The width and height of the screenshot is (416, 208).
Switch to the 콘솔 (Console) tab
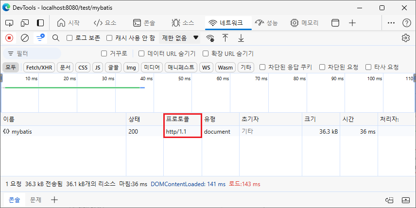tap(144, 23)
